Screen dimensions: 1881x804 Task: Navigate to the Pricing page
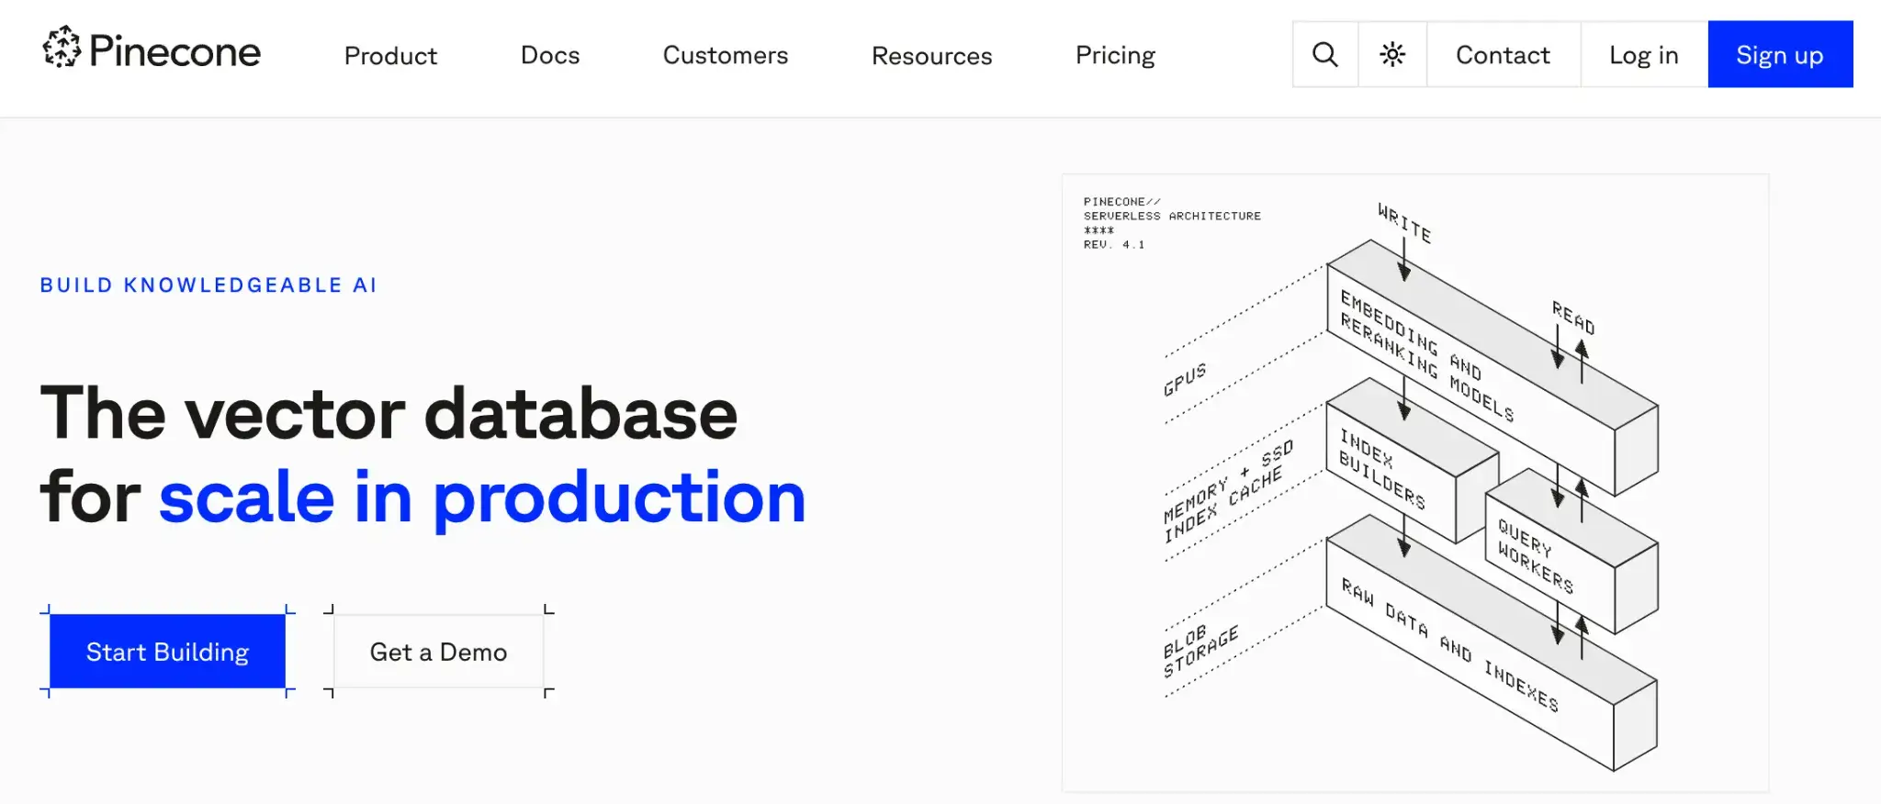(x=1115, y=56)
